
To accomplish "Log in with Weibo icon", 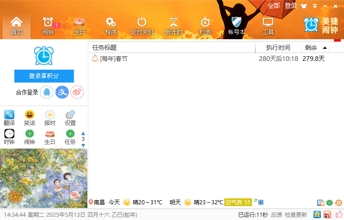I will pyautogui.click(x=77, y=92).
